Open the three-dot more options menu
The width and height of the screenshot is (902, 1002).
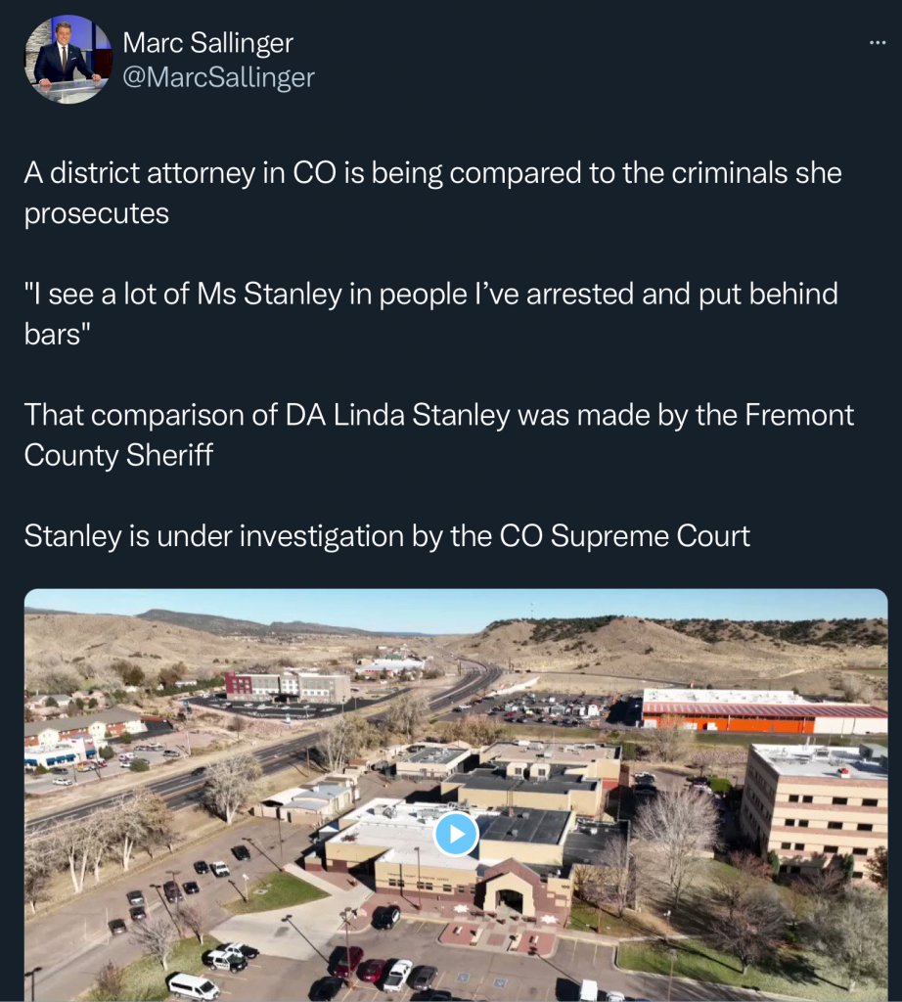(x=878, y=43)
